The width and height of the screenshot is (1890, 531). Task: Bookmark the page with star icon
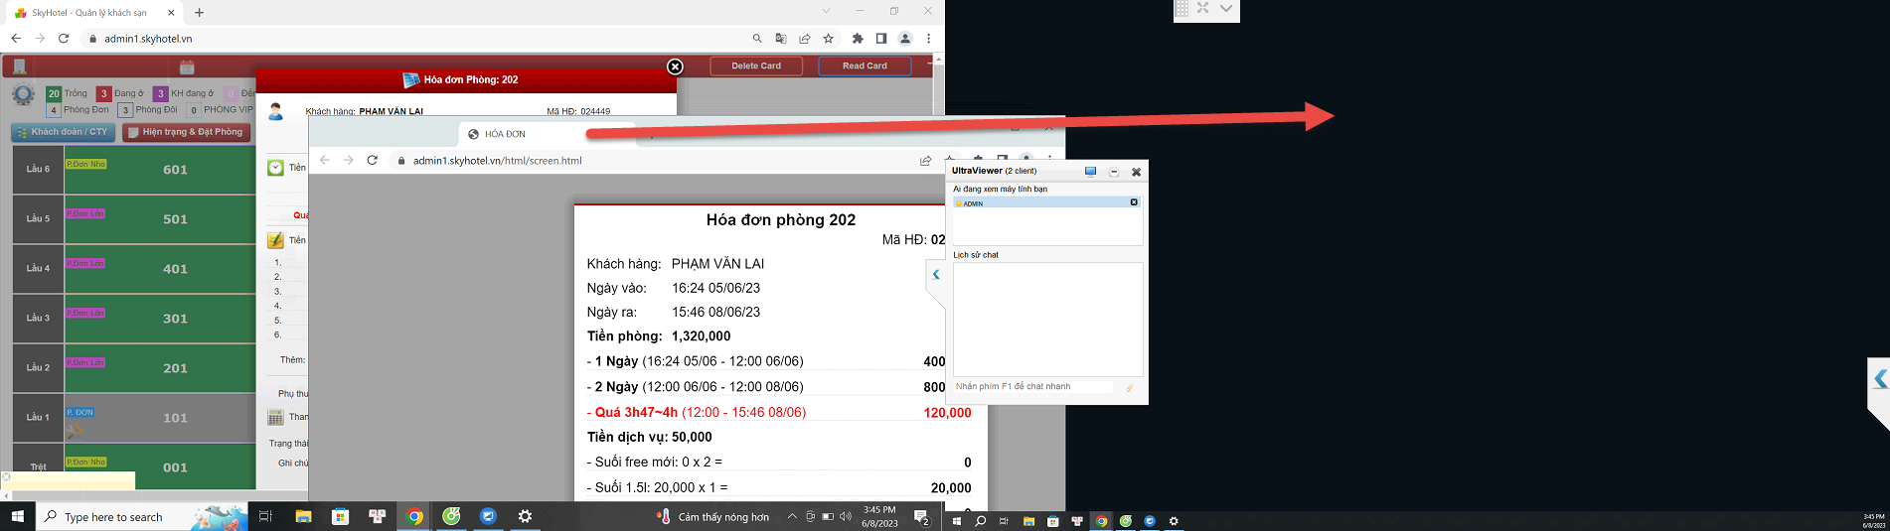pos(828,39)
